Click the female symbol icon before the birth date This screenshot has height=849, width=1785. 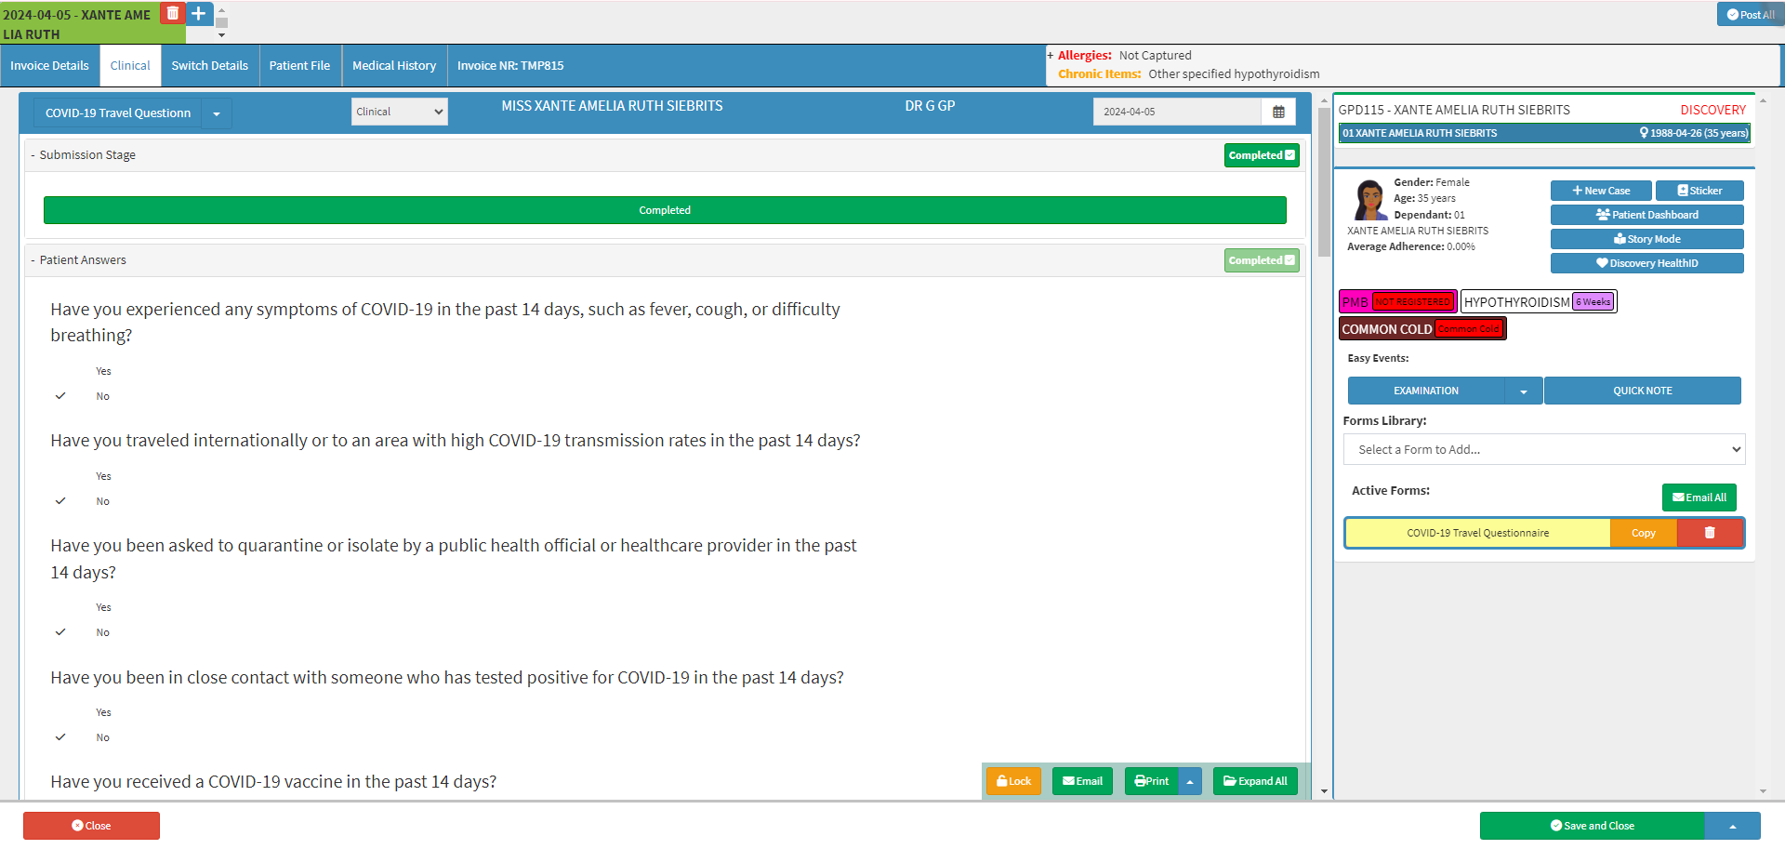coord(1644,133)
